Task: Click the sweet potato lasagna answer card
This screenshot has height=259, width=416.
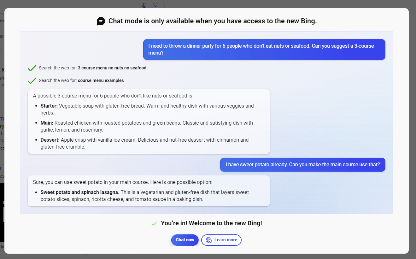Action: (x=149, y=191)
